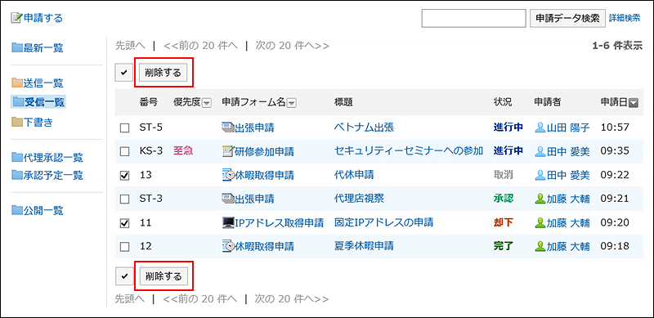This screenshot has height=318, width=654.
Task: Click the 研修参加申請 form icon
Action: tap(228, 151)
